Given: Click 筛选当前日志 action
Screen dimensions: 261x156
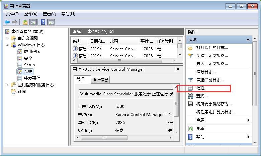Looking at the screenshot, I should pyautogui.click(x=210, y=80).
